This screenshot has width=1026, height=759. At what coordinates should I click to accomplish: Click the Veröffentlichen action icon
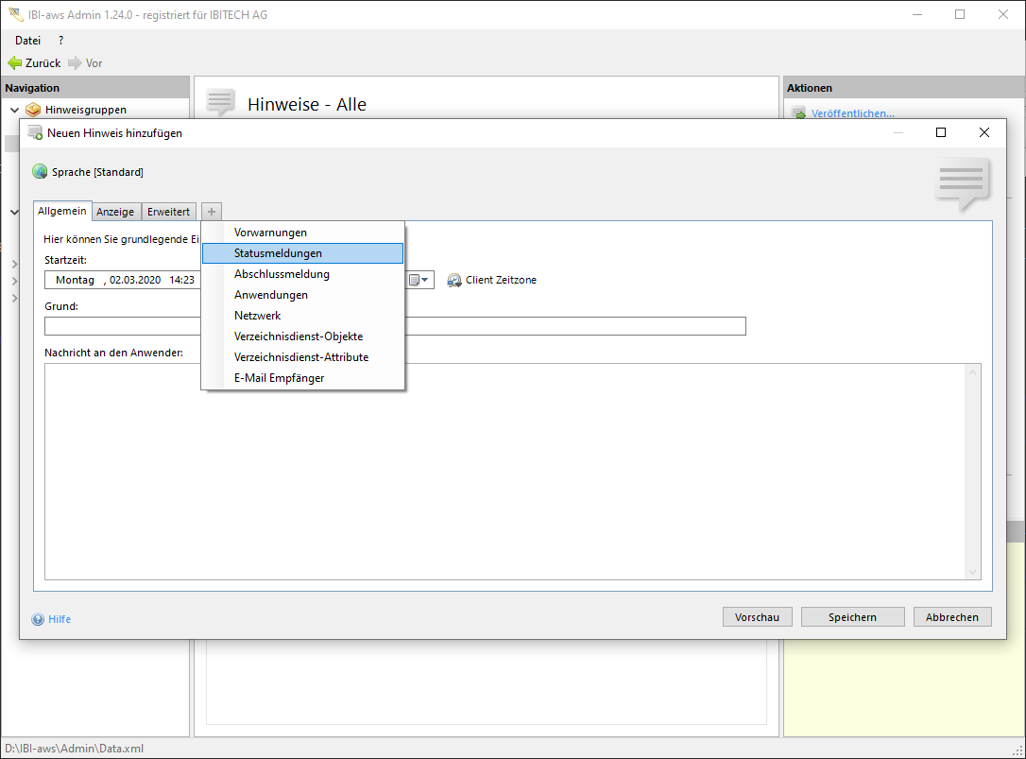tap(798, 113)
